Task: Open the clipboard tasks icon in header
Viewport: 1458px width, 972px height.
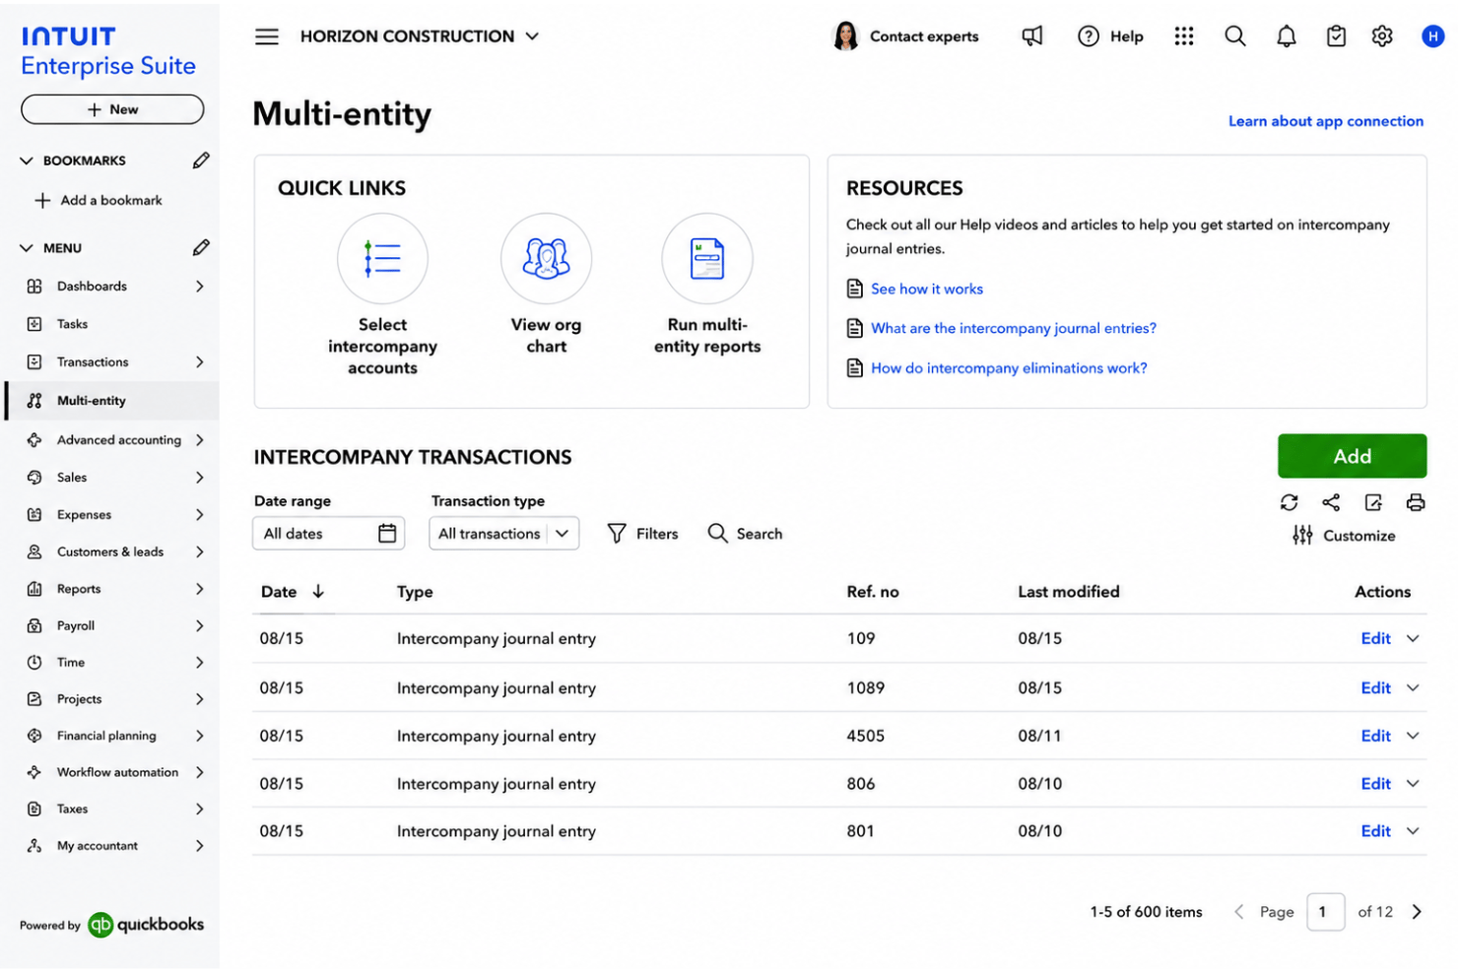Action: tap(1335, 36)
